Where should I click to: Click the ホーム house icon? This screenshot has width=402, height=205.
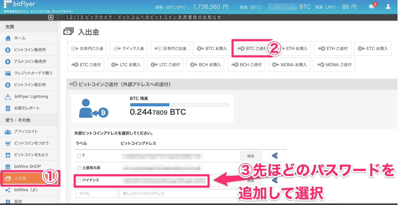tap(8, 38)
